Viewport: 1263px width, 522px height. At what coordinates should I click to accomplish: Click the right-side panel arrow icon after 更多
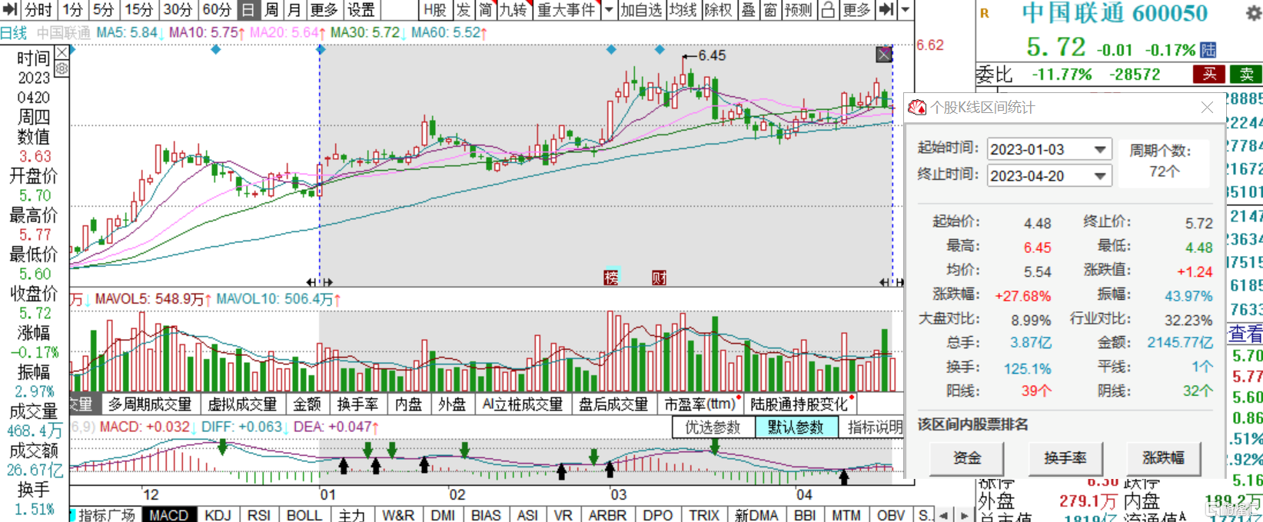(x=886, y=10)
